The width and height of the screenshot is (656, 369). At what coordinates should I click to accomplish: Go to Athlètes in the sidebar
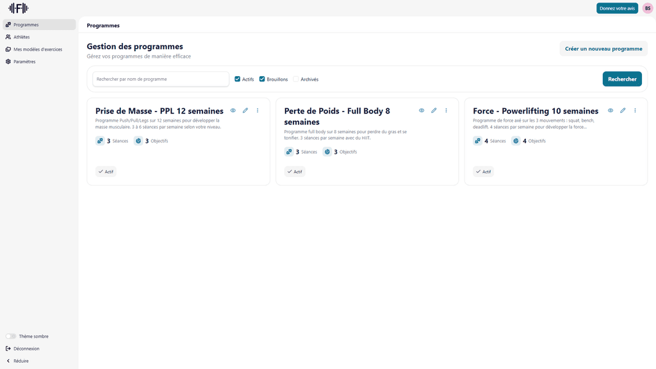coord(21,37)
